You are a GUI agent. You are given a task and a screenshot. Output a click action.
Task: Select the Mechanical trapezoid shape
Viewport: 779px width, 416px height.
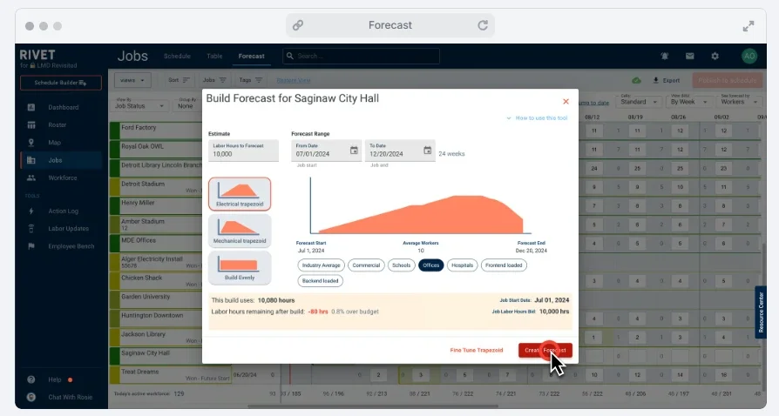pos(240,231)
